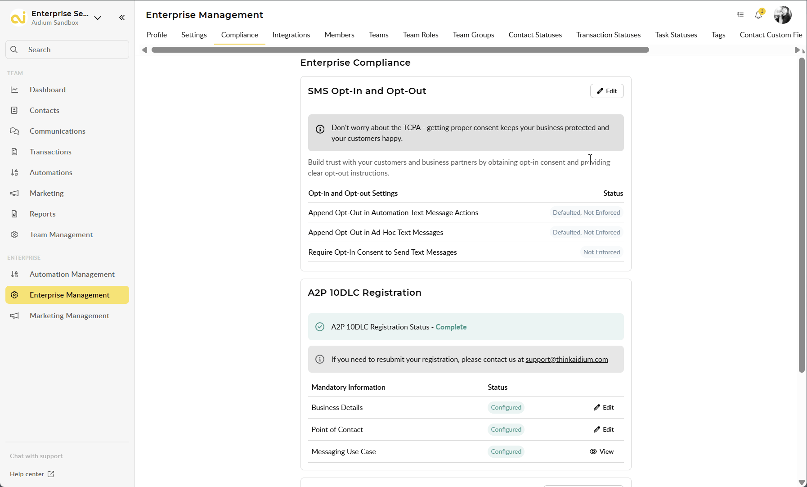The height and width of the screenshot is (487, 807).
Task: Click the vertical page scrollbar thumb
Action: coord(802,215)
